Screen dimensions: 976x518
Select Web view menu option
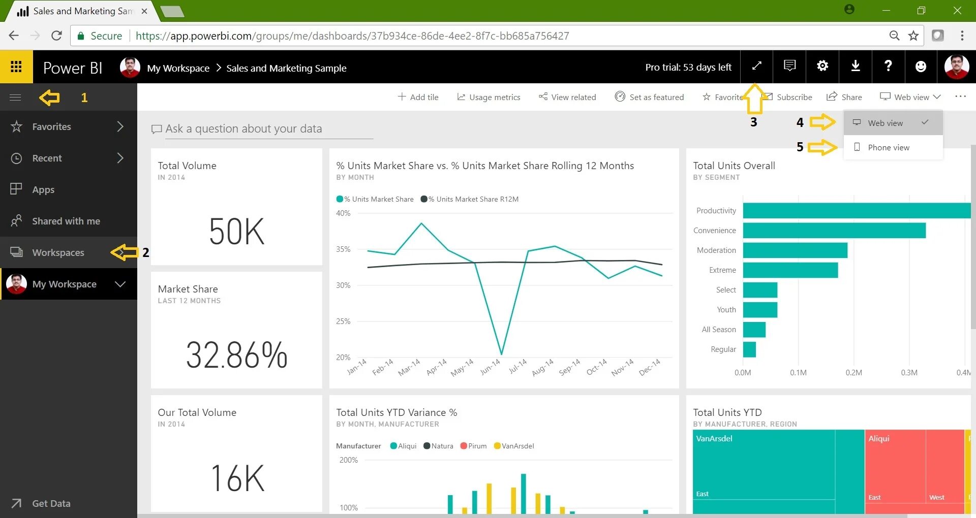coord(893,123)
